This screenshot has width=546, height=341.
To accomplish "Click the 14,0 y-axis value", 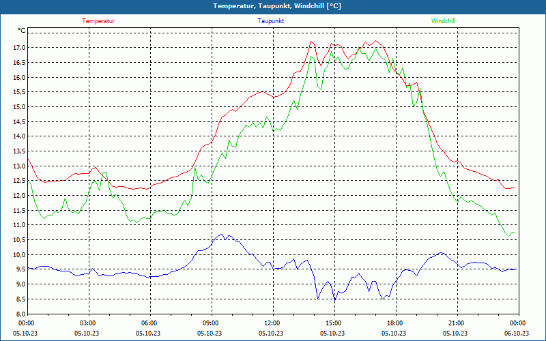I will tap(20, 136).
